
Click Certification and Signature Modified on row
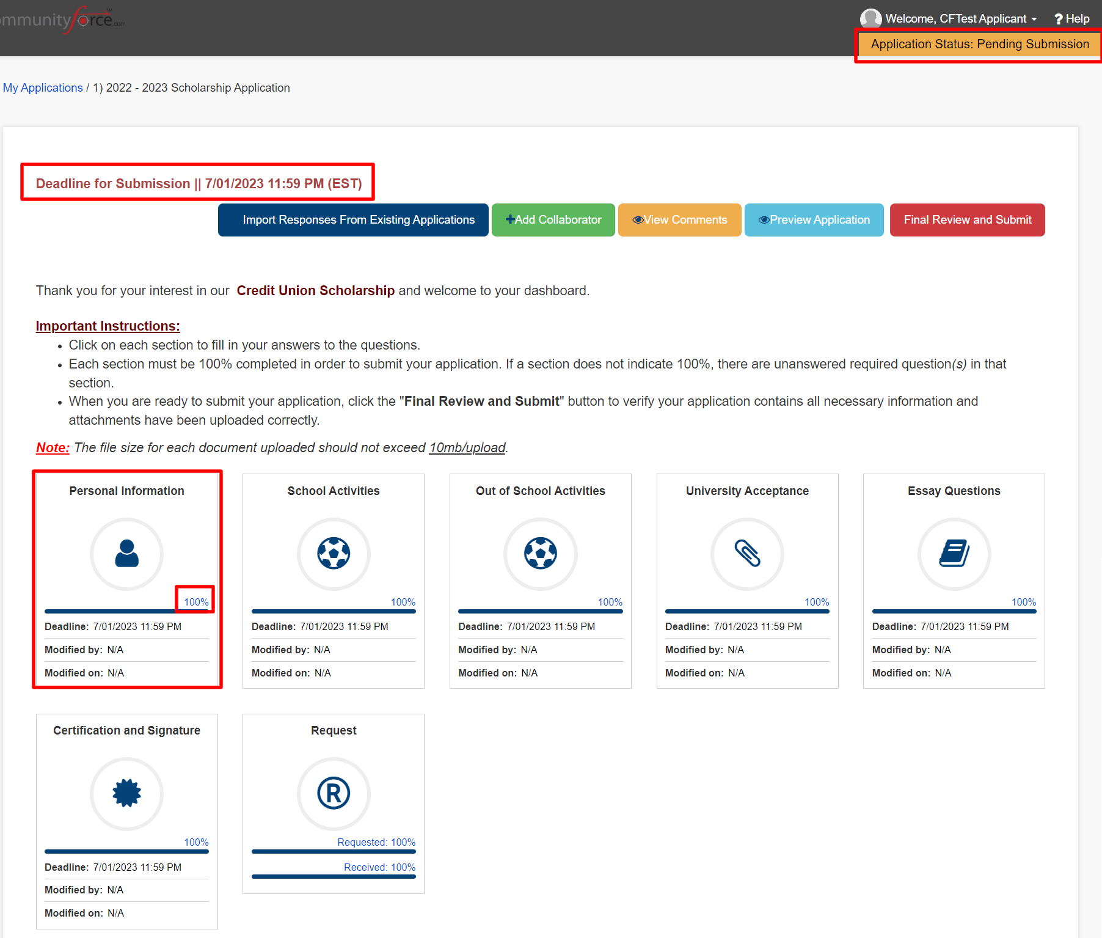coord(126,913)
